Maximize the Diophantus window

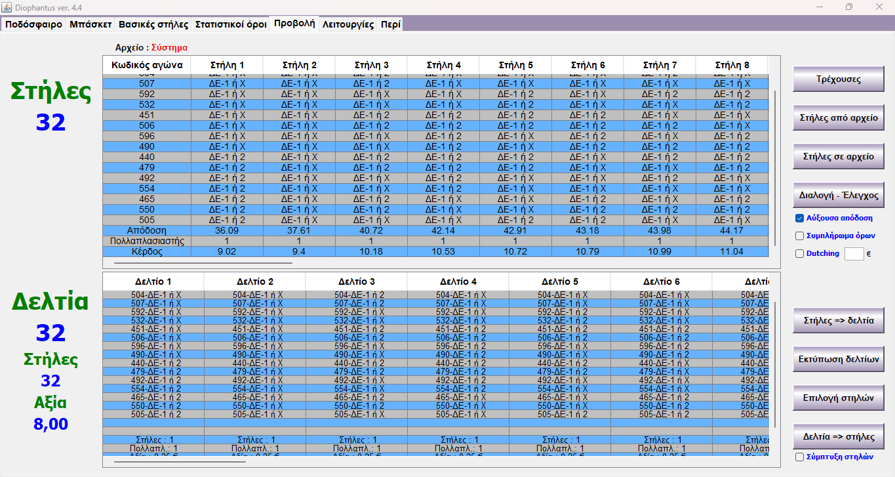coord(849,7)
